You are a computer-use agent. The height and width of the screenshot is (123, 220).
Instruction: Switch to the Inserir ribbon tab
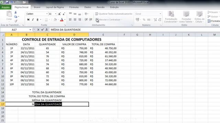click(x=37, y=7)
